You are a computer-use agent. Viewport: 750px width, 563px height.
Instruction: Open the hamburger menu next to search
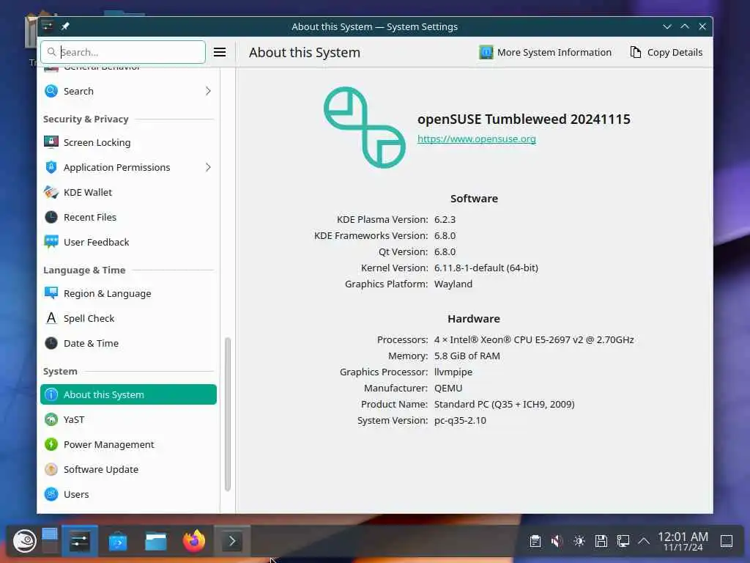click(220, 52)
